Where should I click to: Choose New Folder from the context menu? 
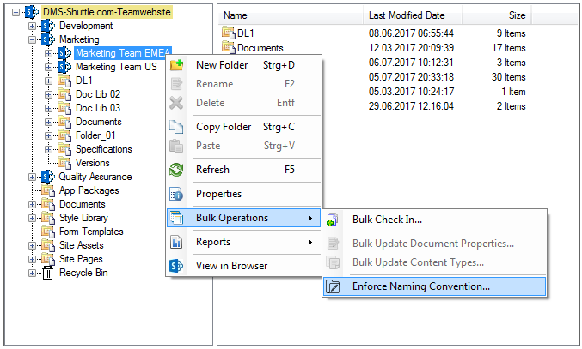244,65
